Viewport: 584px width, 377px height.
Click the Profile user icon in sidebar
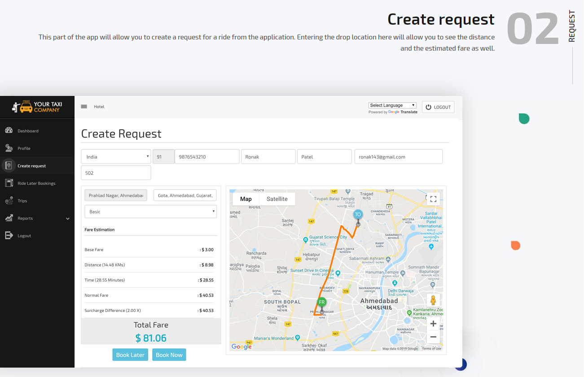pyautogui.click(x=9, y=148)
